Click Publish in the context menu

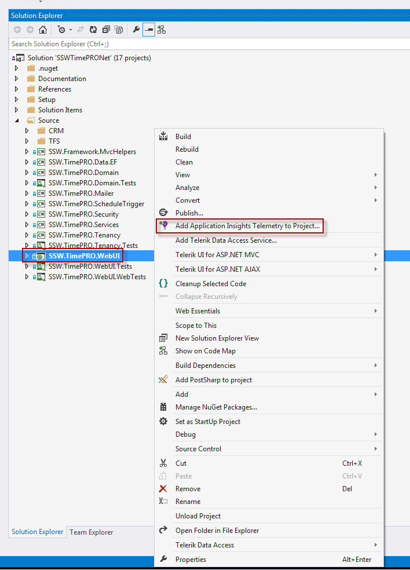189,213
